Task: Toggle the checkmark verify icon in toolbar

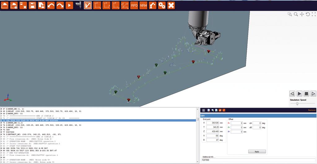Action: tap(88, 6)
